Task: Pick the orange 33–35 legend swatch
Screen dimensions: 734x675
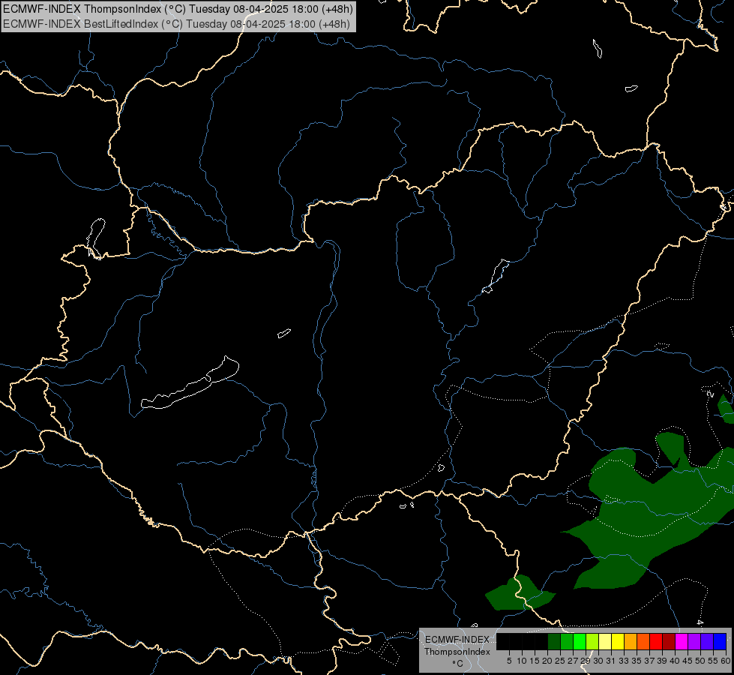Action: (x=631, y=641)
